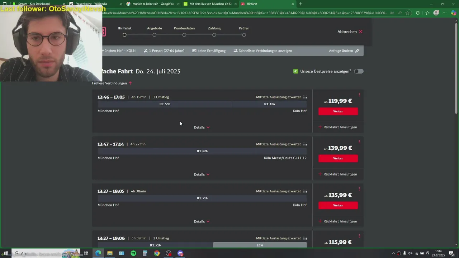Viewport: 459px width, 258px height.
Task: Click plus icon for Rückfahrt on 12:46 connection
Action: pyautogui.click(x=320, y=127)
